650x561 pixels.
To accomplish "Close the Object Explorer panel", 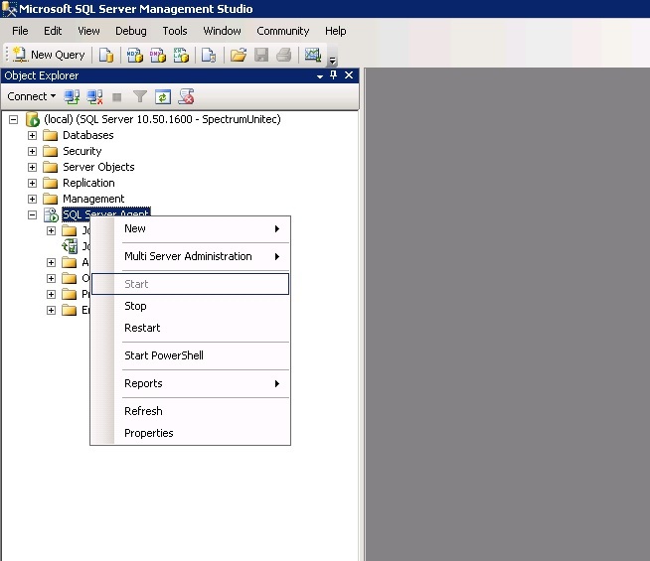I will click(x=349, y=74).
